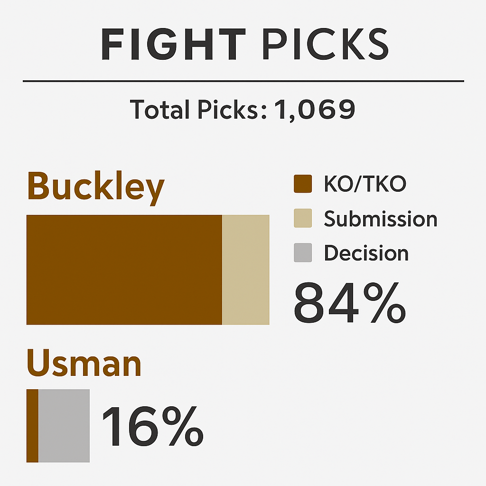The height and width of the screenshot is (486, 486).
Task: Select Buckley's brown KO/TKO bar segment
Action: pos(124,270)
